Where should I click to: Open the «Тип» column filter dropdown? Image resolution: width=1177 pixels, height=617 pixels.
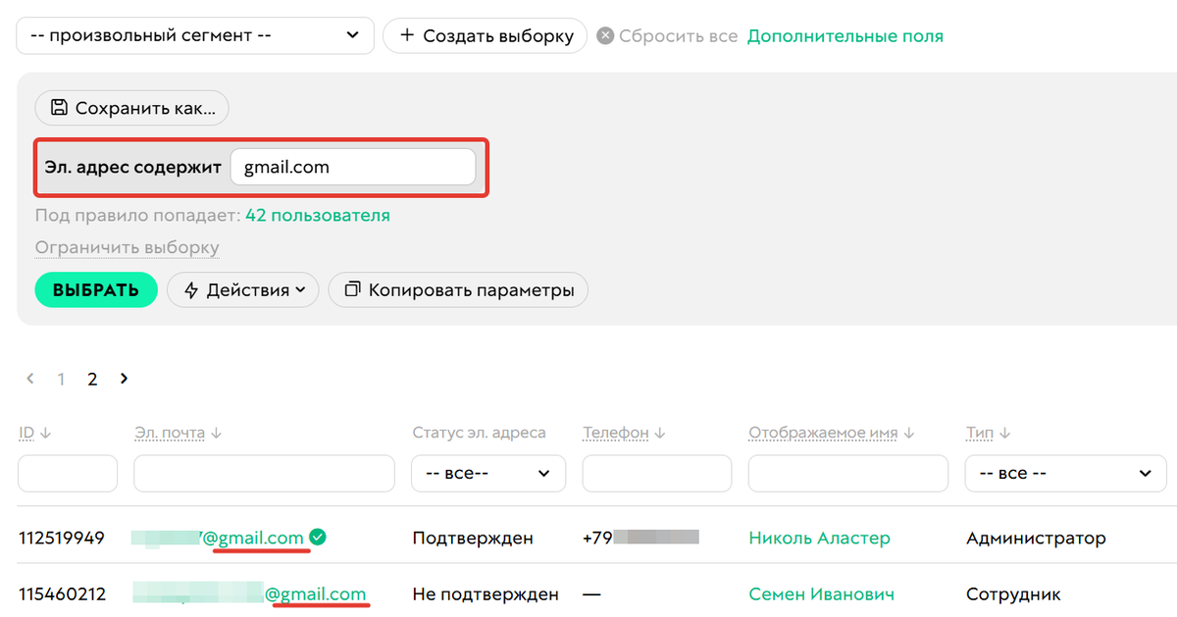click(x=1065, y=473)
